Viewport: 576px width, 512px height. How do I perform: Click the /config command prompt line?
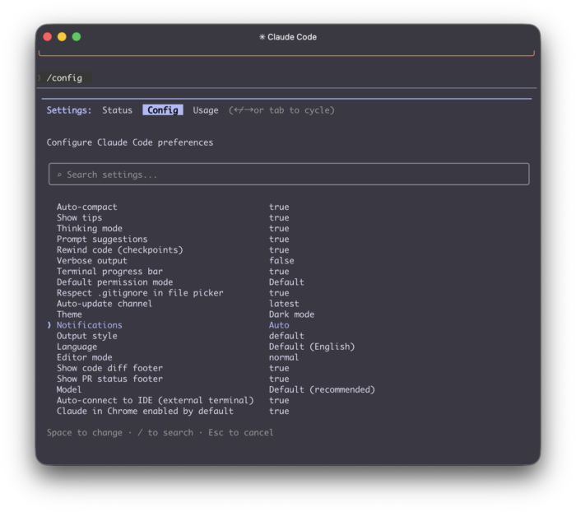click(x=64, y=78)
